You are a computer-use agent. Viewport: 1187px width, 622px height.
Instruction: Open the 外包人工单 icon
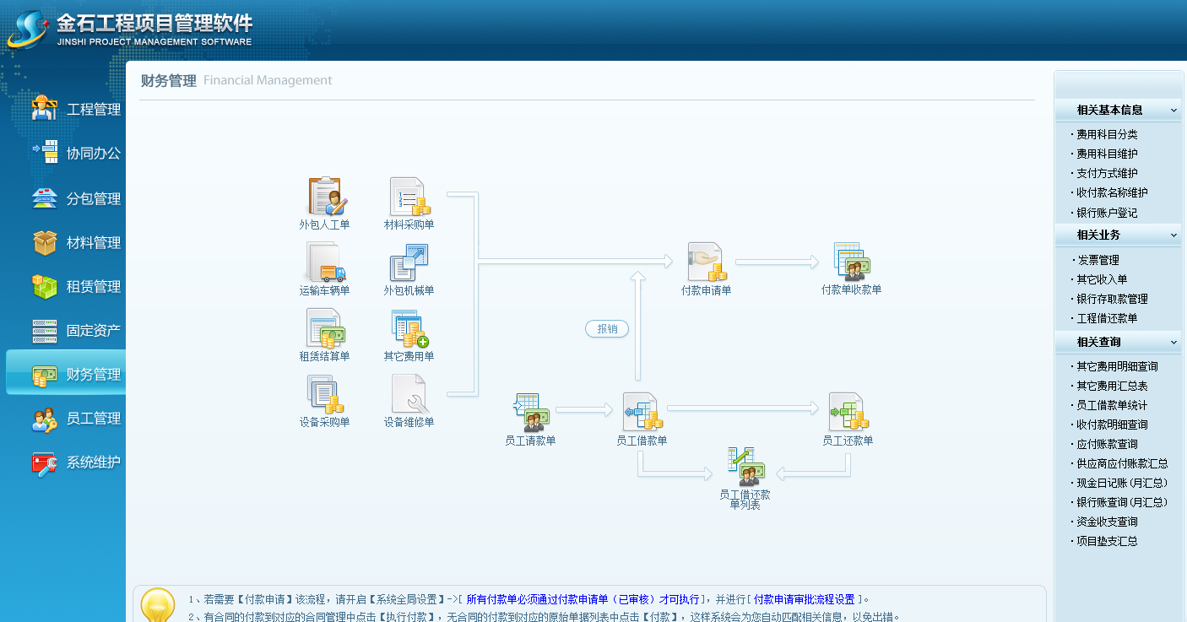325,197
